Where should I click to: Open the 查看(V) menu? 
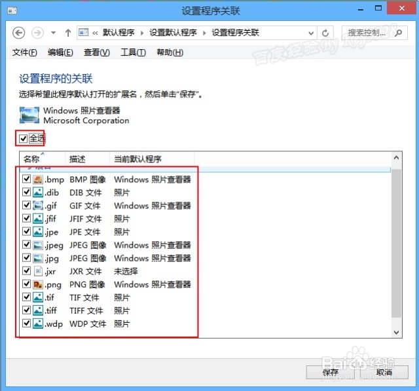coord(97,52)
